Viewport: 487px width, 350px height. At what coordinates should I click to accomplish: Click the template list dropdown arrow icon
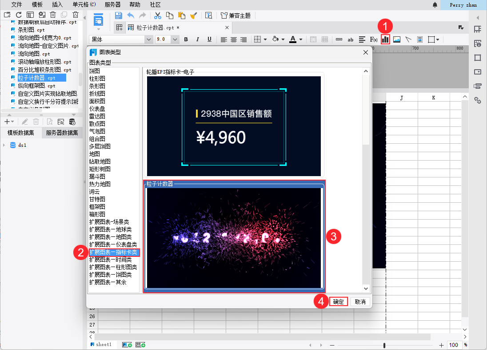coord(461,28)
